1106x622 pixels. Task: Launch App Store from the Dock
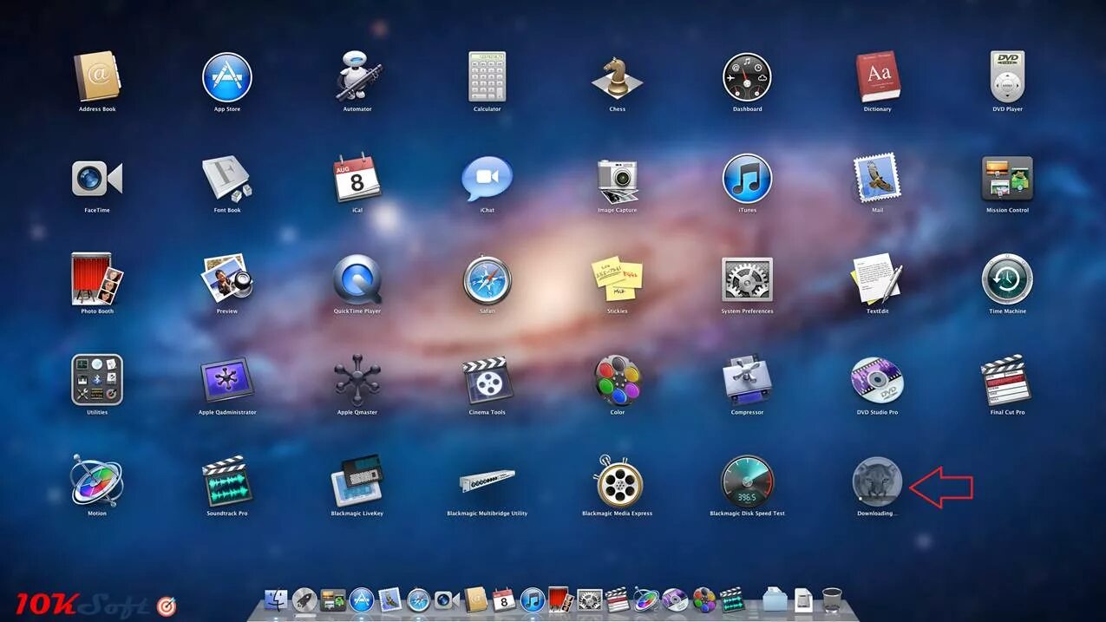362,600
